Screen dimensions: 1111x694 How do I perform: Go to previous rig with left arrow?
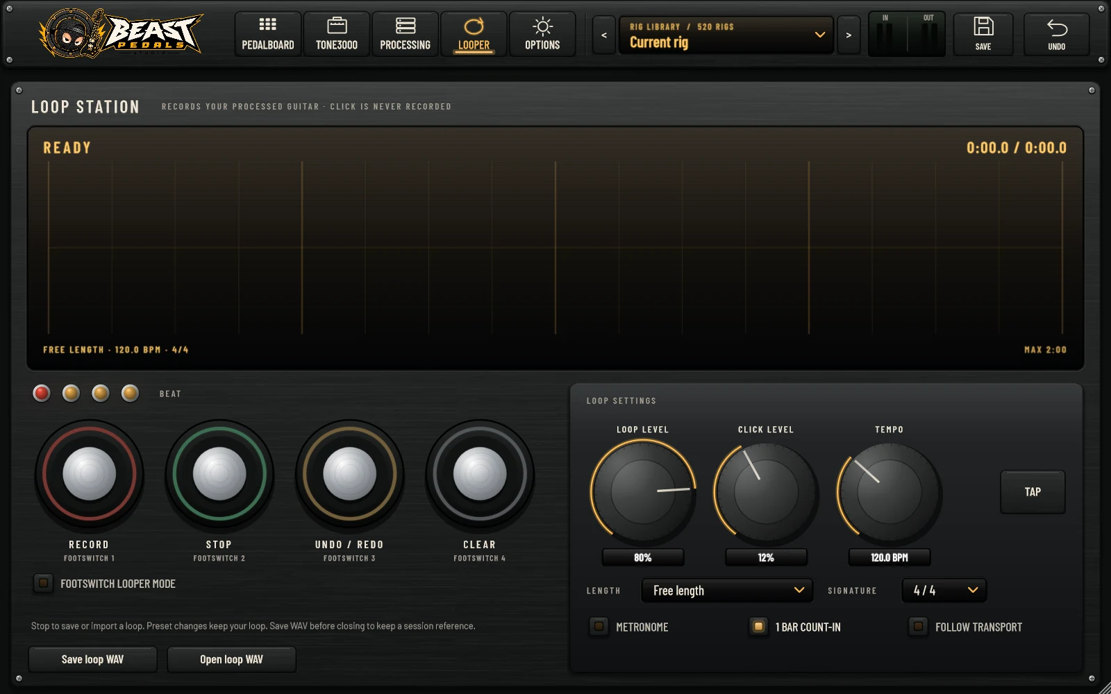604,35
